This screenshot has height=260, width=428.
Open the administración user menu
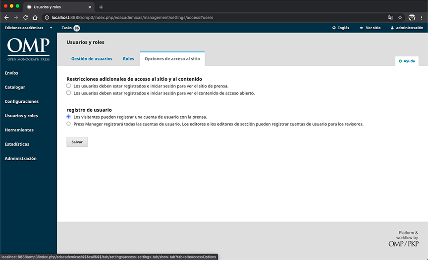(x=406, y=28)
